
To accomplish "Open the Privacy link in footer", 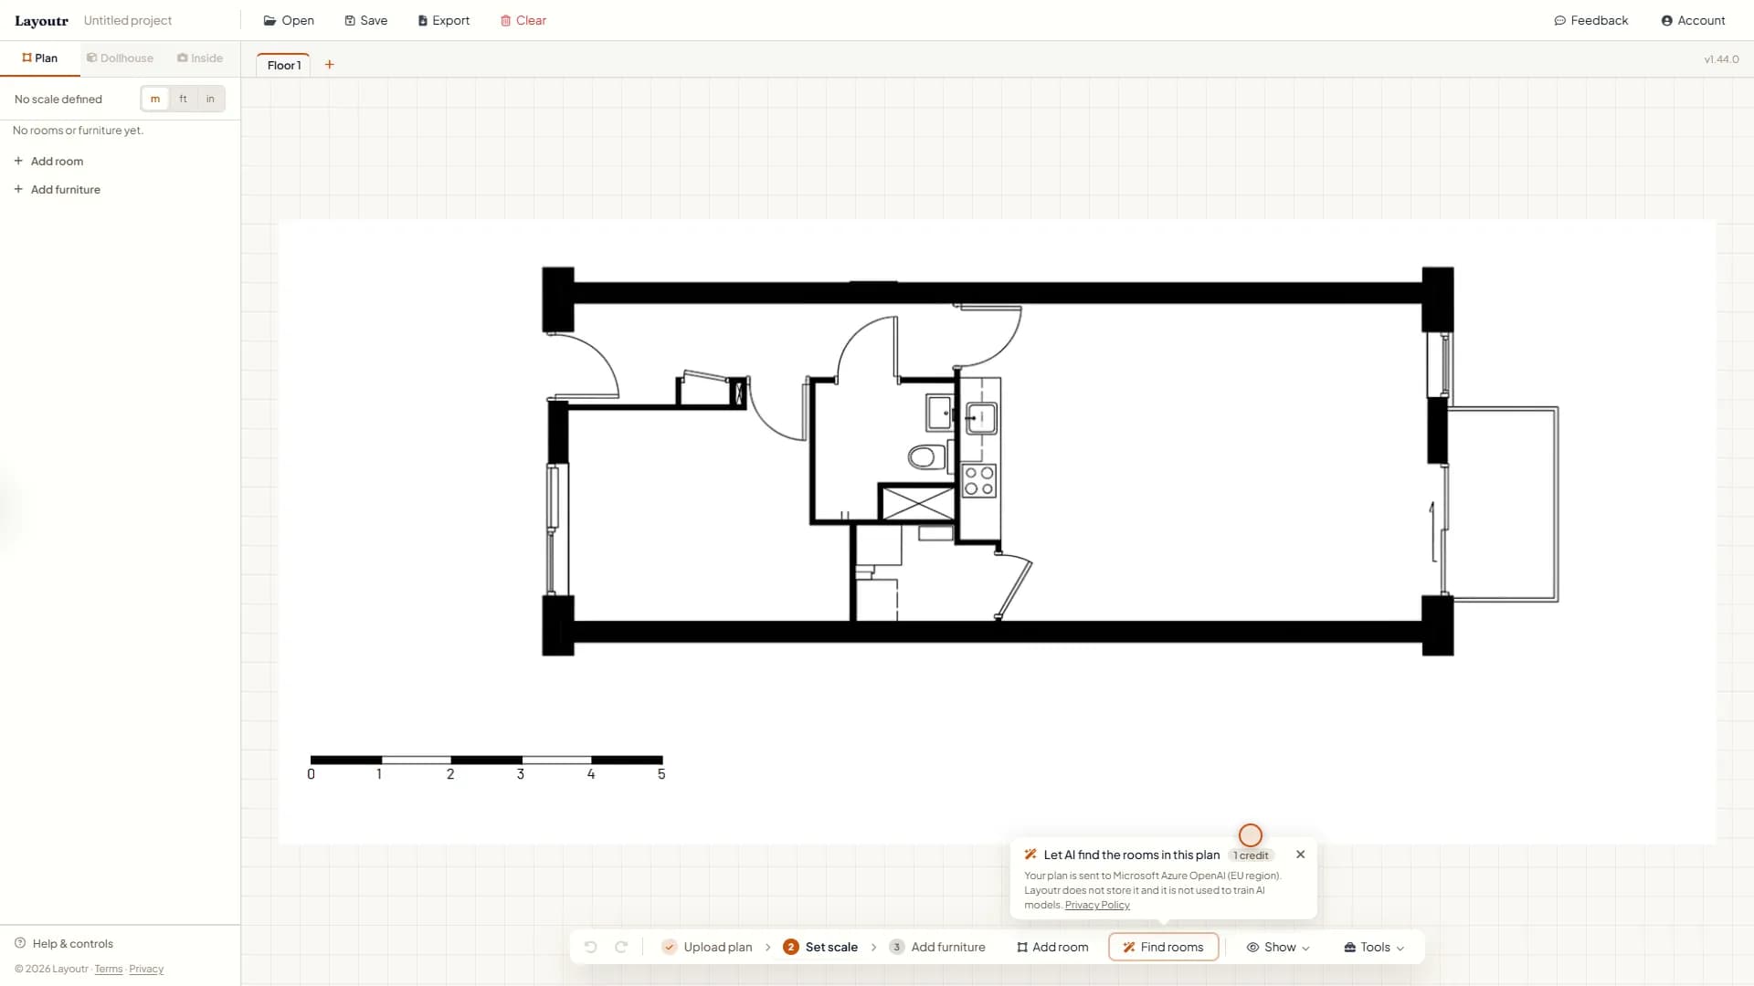I will coord(146,969).
